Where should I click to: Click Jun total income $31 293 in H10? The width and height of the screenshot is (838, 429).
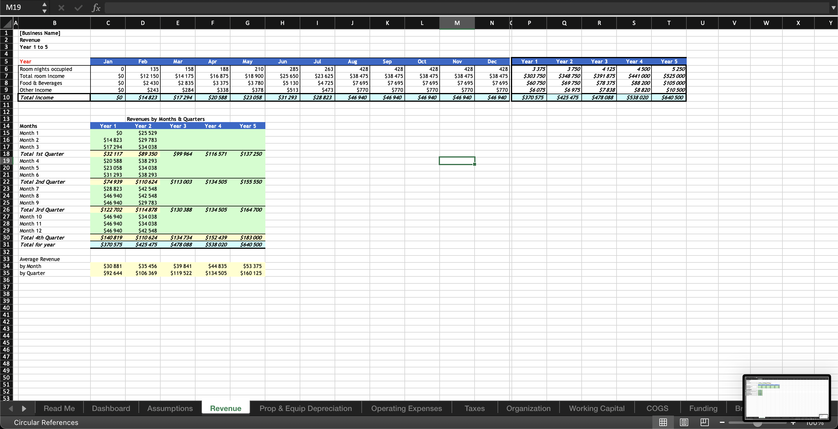pos(282,97)
